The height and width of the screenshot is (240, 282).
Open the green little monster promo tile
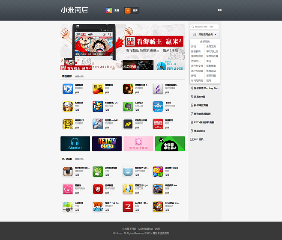[x=170, y=144]
